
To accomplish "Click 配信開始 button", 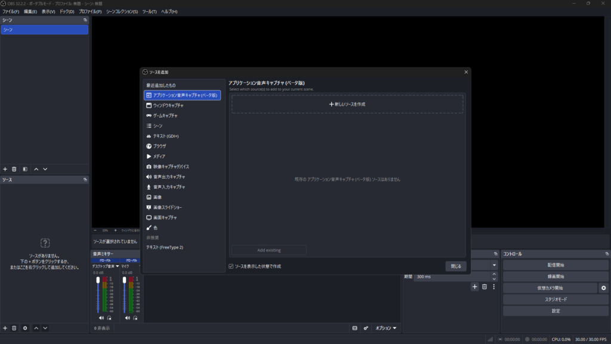I will pos(556,265).
